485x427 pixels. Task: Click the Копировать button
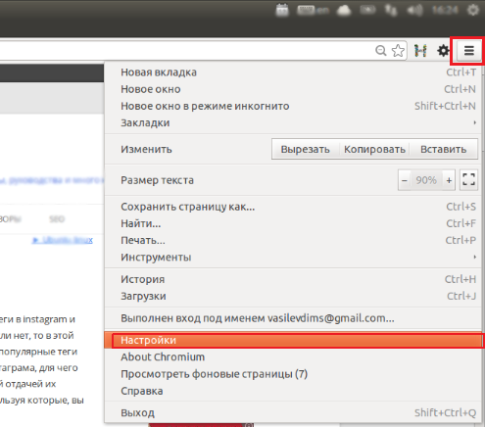[374, 149]
